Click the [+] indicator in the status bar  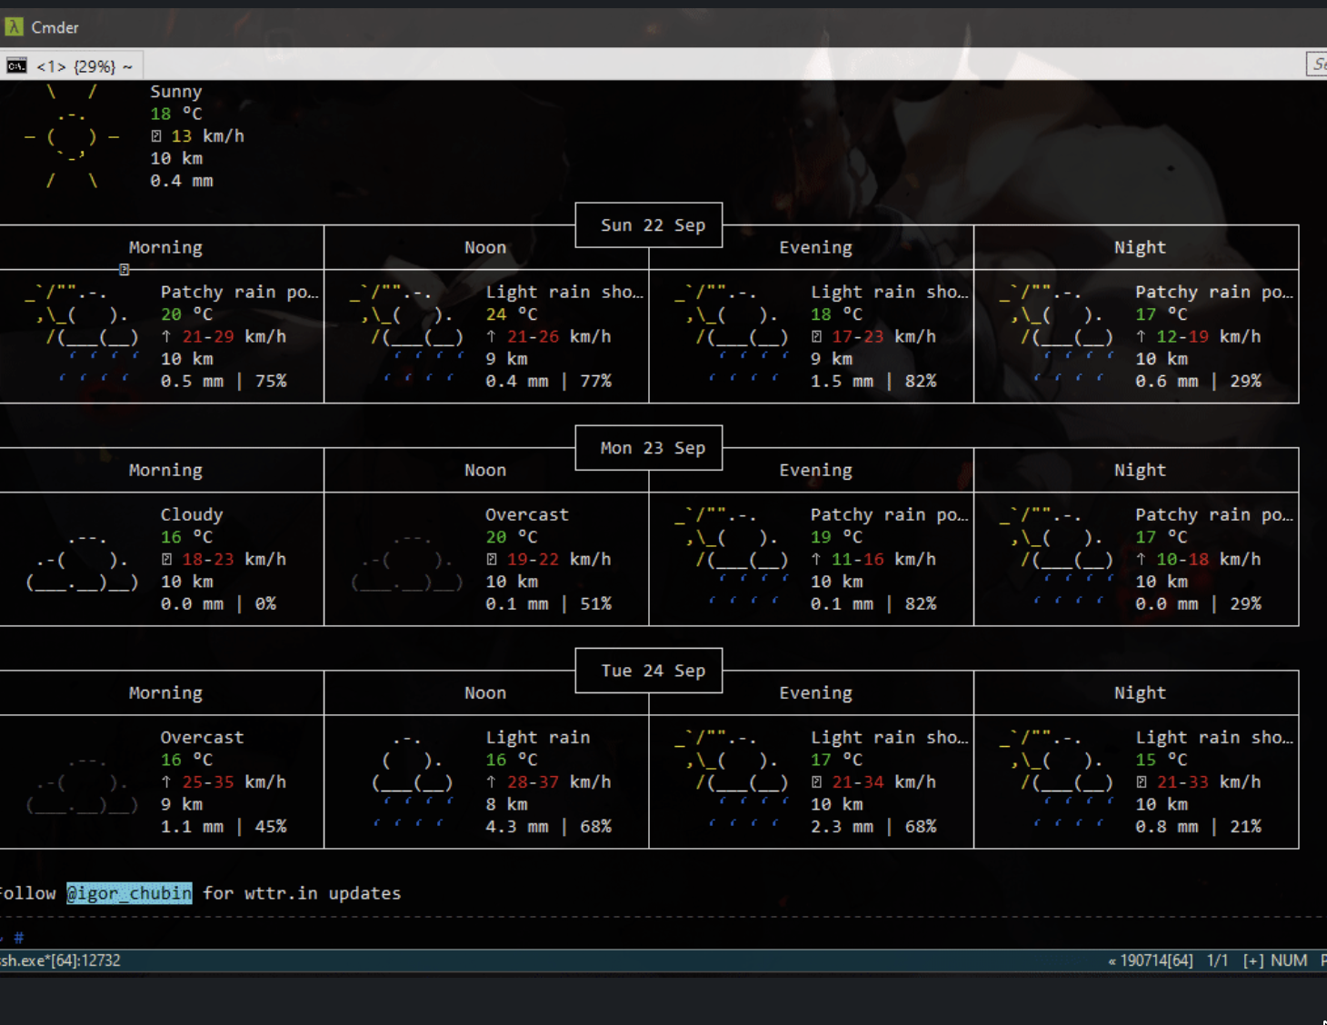point(1252,960)
